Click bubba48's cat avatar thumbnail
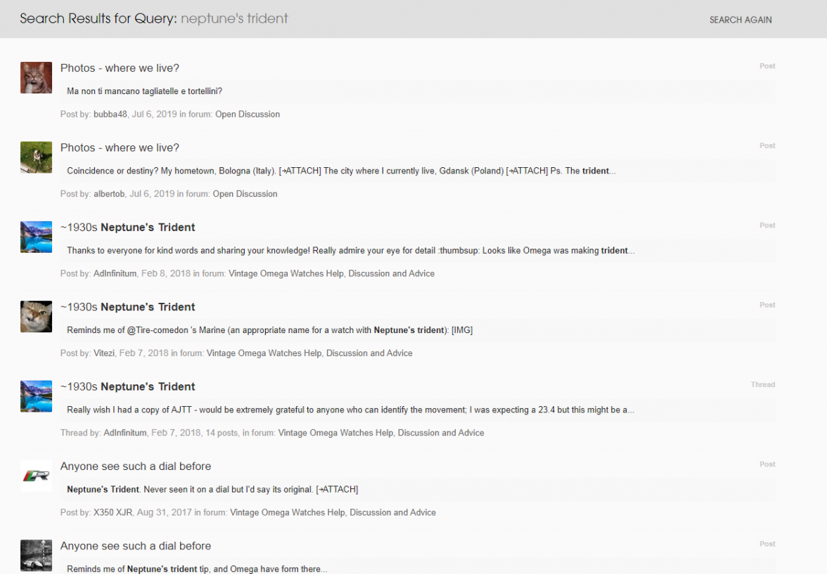This screenshot has width=827, height=574. (36, 77)
